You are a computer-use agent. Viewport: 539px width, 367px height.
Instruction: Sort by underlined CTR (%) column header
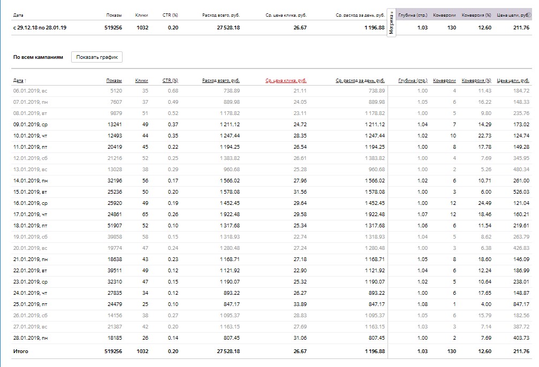[170, 80]
